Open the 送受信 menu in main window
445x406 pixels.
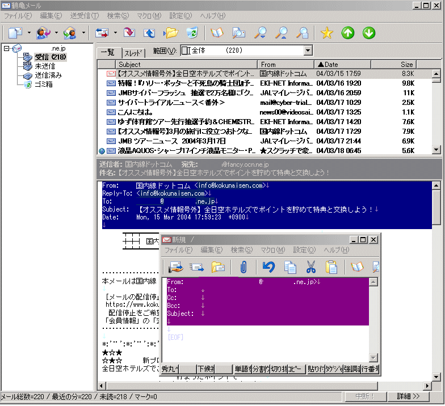84,15
